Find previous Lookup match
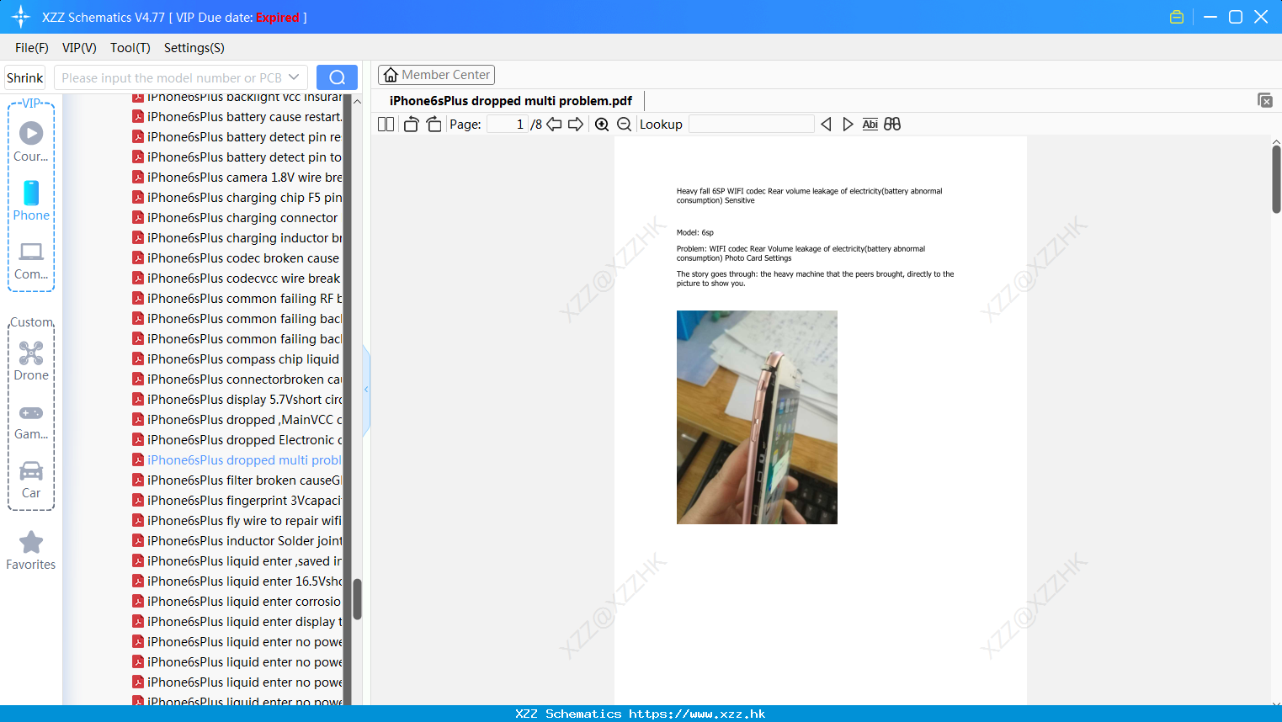The image size is (1282, 722). click(826, 125)
